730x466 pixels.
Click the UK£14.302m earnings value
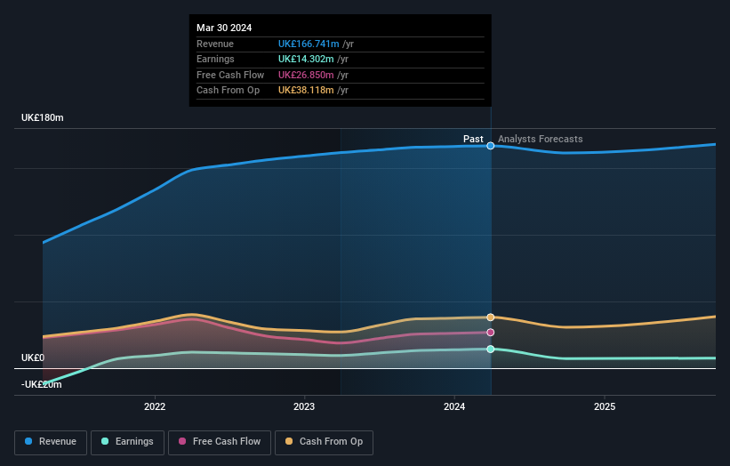306,59
